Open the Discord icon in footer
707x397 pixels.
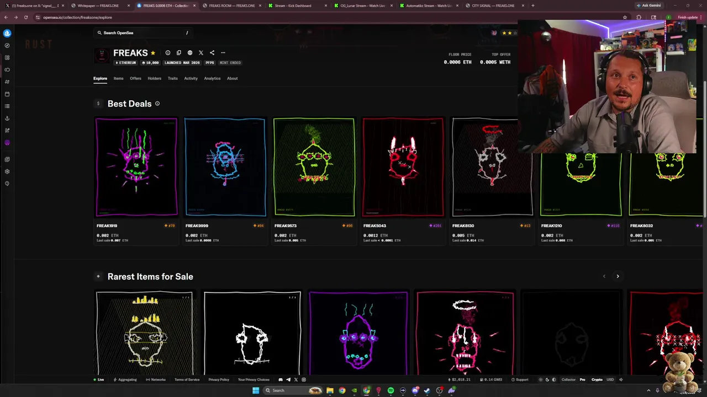click(281, 379)
